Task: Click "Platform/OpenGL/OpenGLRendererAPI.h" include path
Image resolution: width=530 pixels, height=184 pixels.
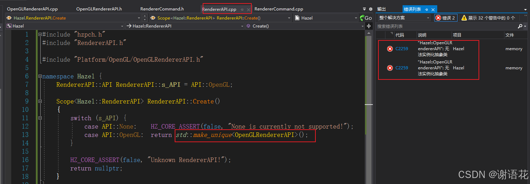Action: tap(139, 60)
